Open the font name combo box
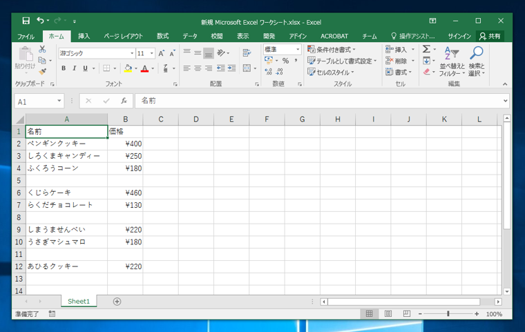525x332 pixels. point(97,53)
